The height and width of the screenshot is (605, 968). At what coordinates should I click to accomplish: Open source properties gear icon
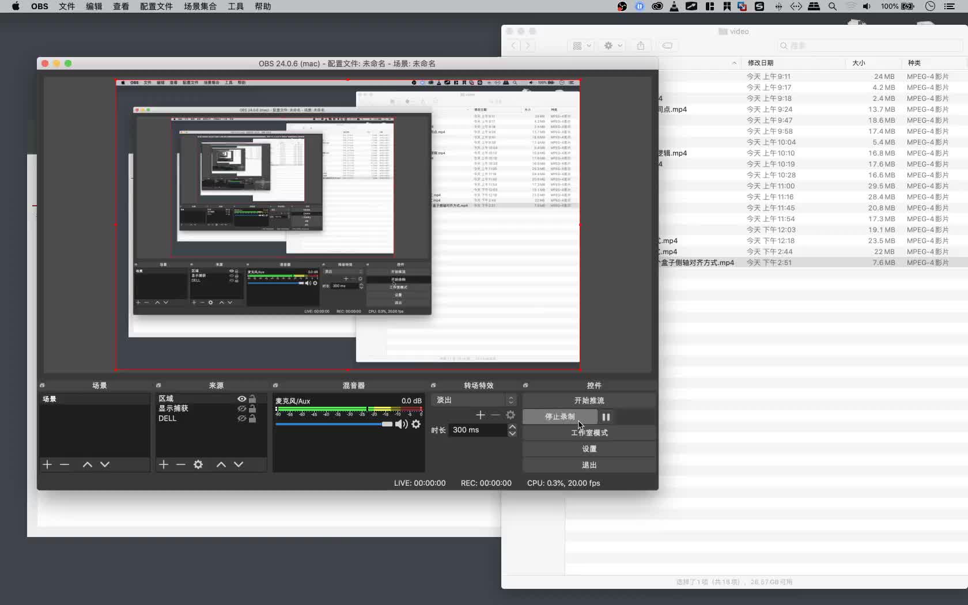click(198, 464)
